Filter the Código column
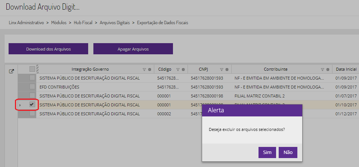 [x=178, y=69]
